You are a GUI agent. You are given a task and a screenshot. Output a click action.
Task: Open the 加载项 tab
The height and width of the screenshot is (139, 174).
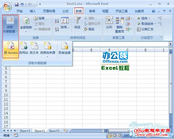click(139, 11)
